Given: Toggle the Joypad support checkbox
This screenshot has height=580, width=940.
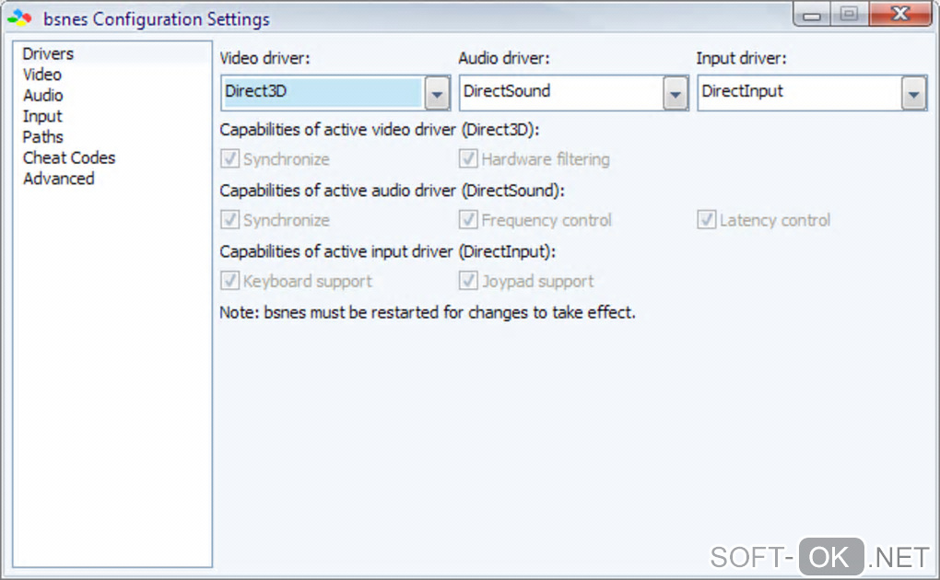Looking at the screenshot, I should coord(468,281).
